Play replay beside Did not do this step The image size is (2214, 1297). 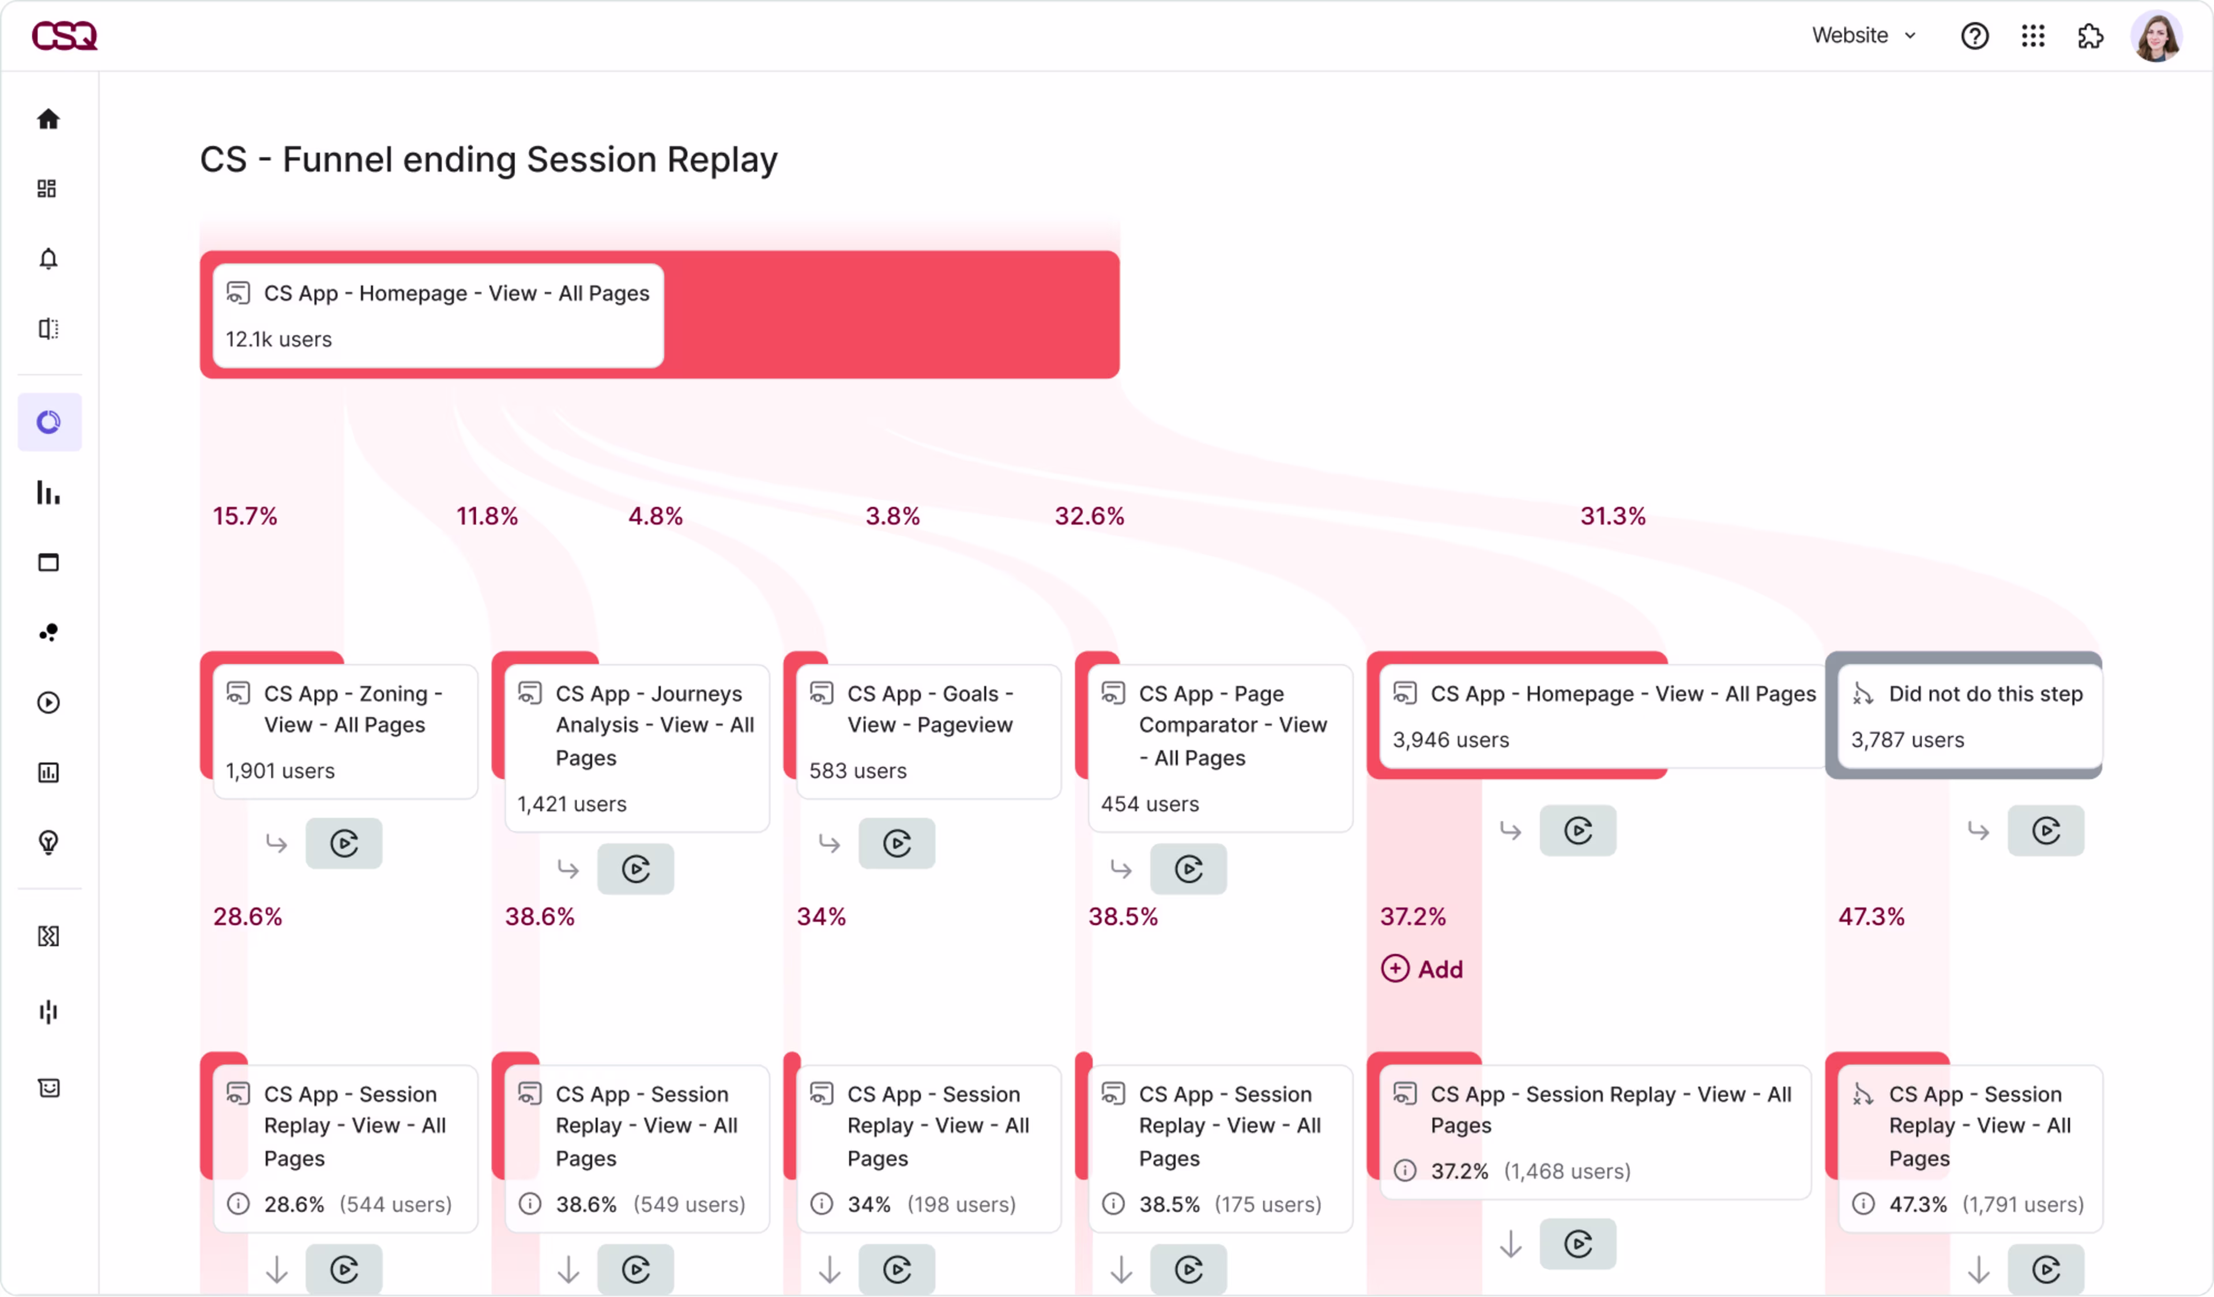pyautogui.click(x=2047, y=831)
